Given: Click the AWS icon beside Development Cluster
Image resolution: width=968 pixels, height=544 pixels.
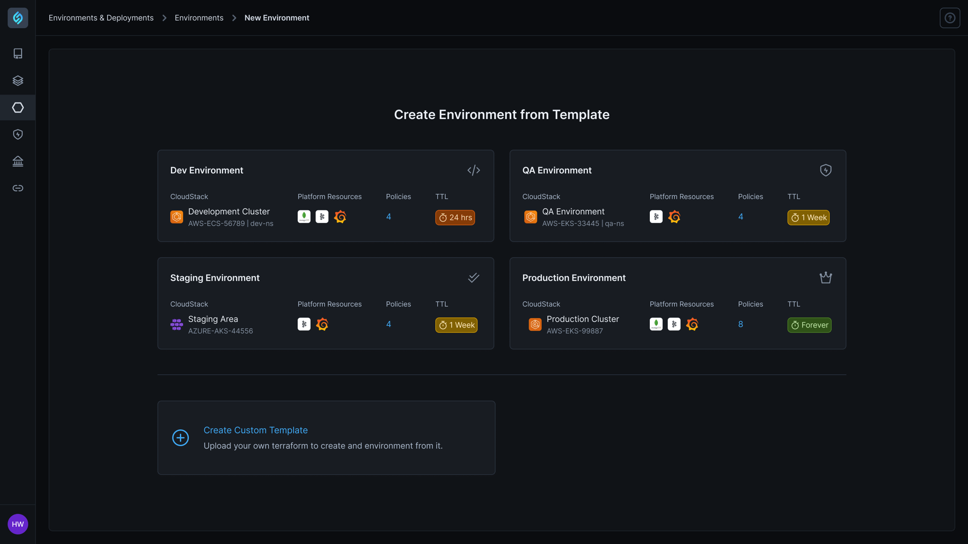Looking at the screenshot, I should point(177,217).
